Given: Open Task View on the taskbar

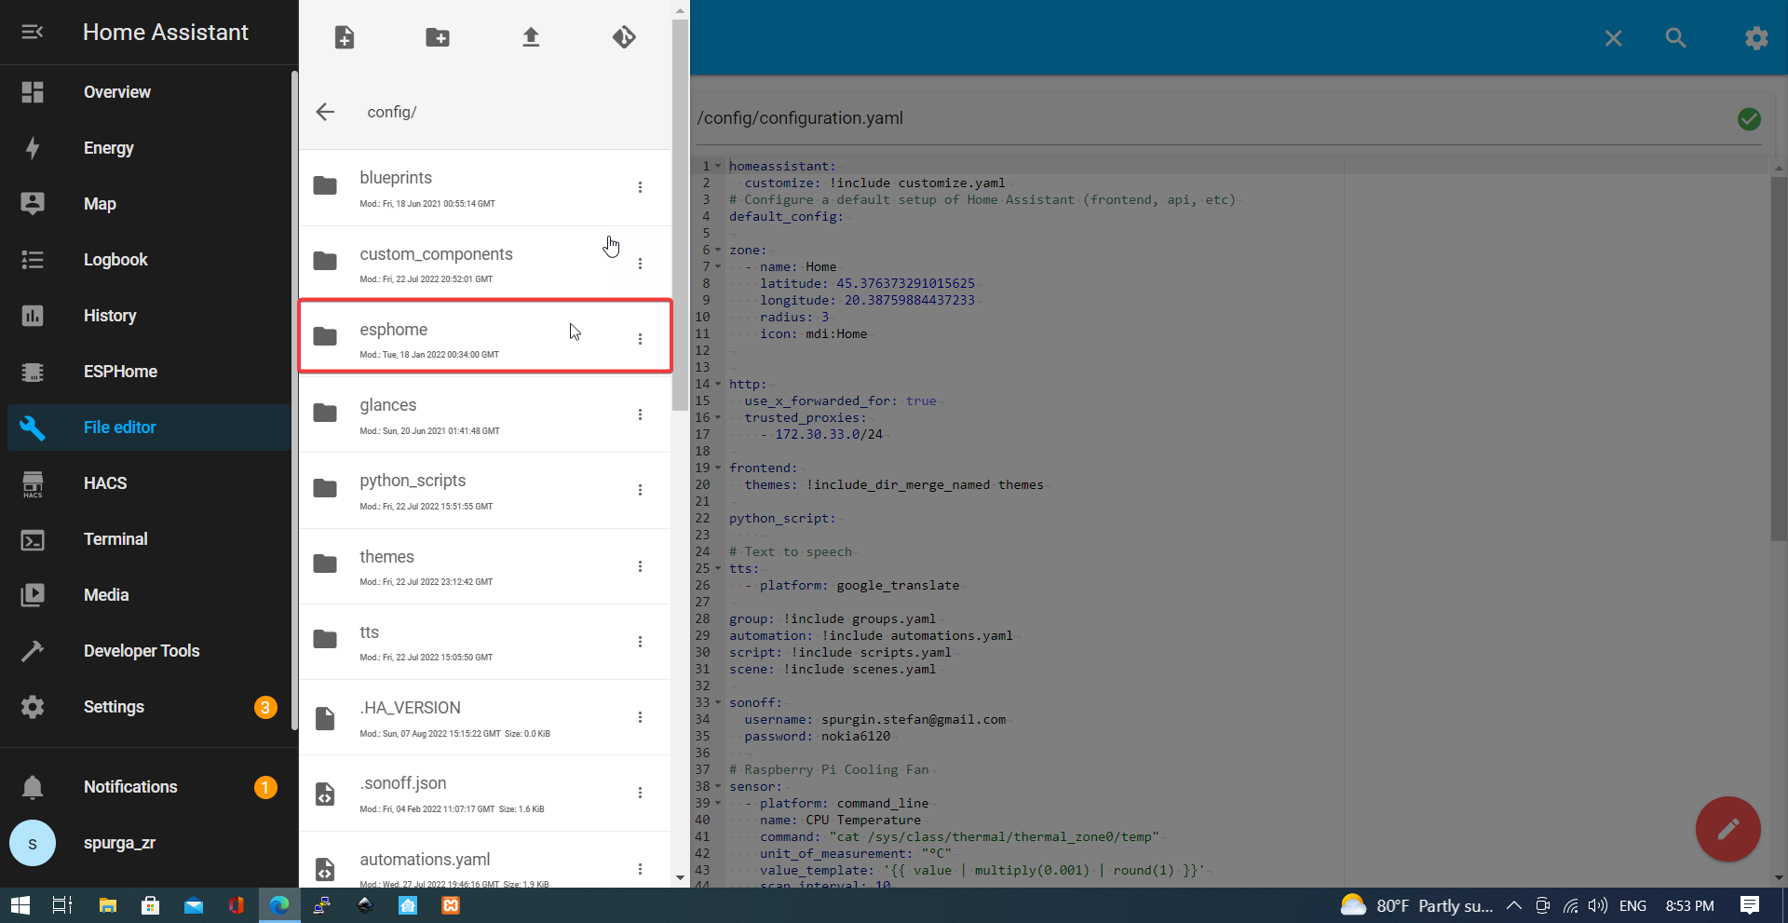Looking at the screenshot, I should 62,905.
